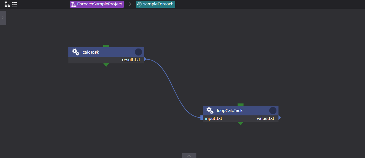Toggle the status circle on loopCalcTask
Screen dimensions: 365x158
click(x=273, y=110)
